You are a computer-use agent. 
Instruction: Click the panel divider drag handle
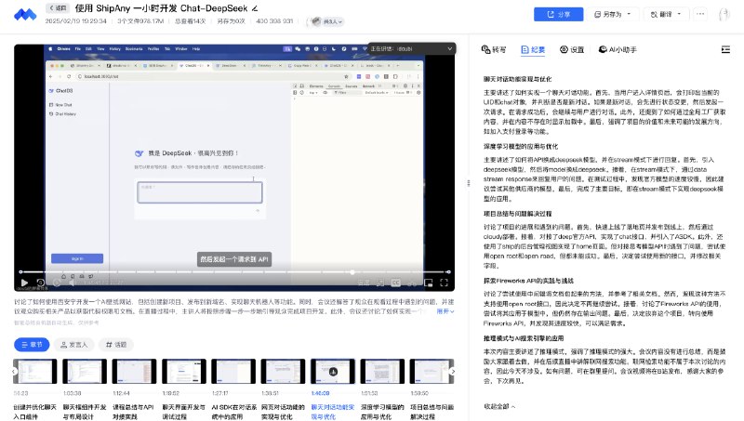pyautogui.click(x=469, y=183)
